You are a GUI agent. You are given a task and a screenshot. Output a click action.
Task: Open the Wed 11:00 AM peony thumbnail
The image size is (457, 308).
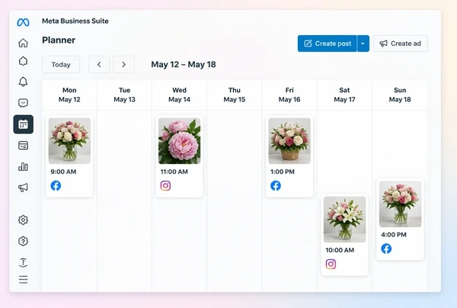[180, 141]
